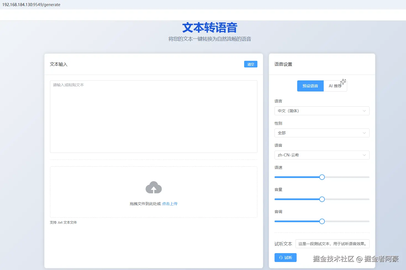The image size is (406, 270).
Task: Click the 音调 slider handle
Action: (x=322, y=221)
